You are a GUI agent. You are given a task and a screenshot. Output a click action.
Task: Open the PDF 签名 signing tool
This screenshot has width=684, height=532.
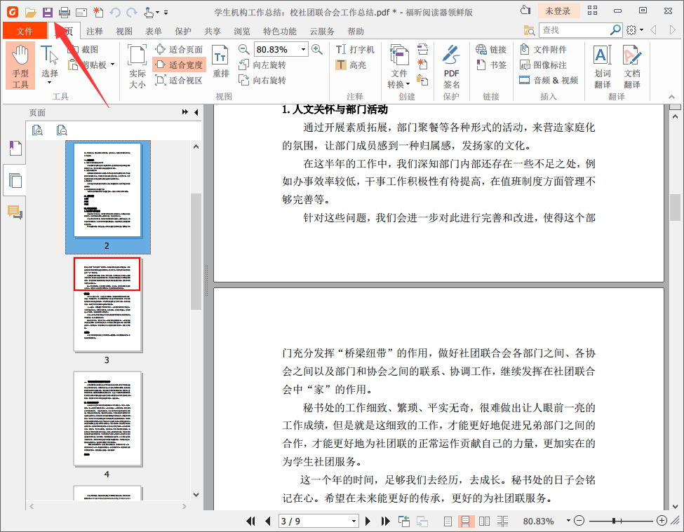[x=452, y=63]
